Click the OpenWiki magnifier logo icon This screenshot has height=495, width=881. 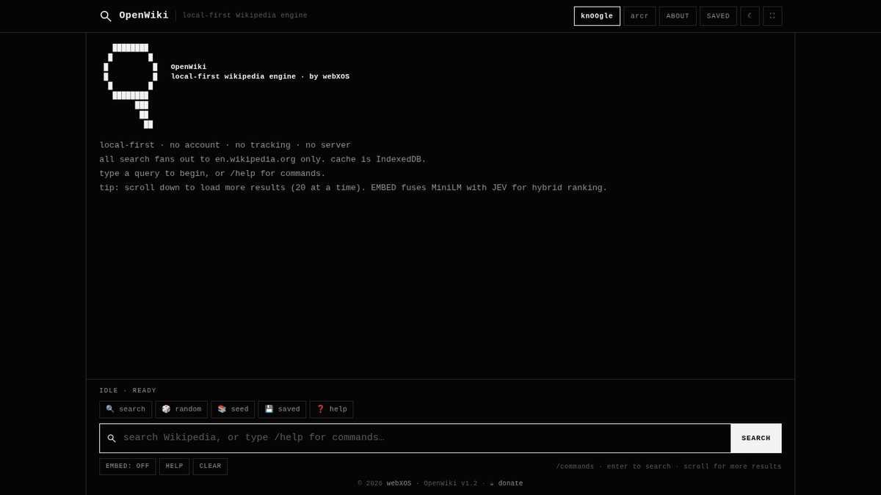[x=106, y=16]
